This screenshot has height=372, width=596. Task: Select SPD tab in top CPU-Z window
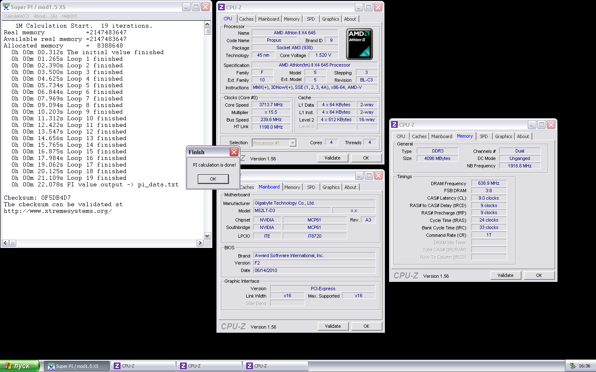311,19
